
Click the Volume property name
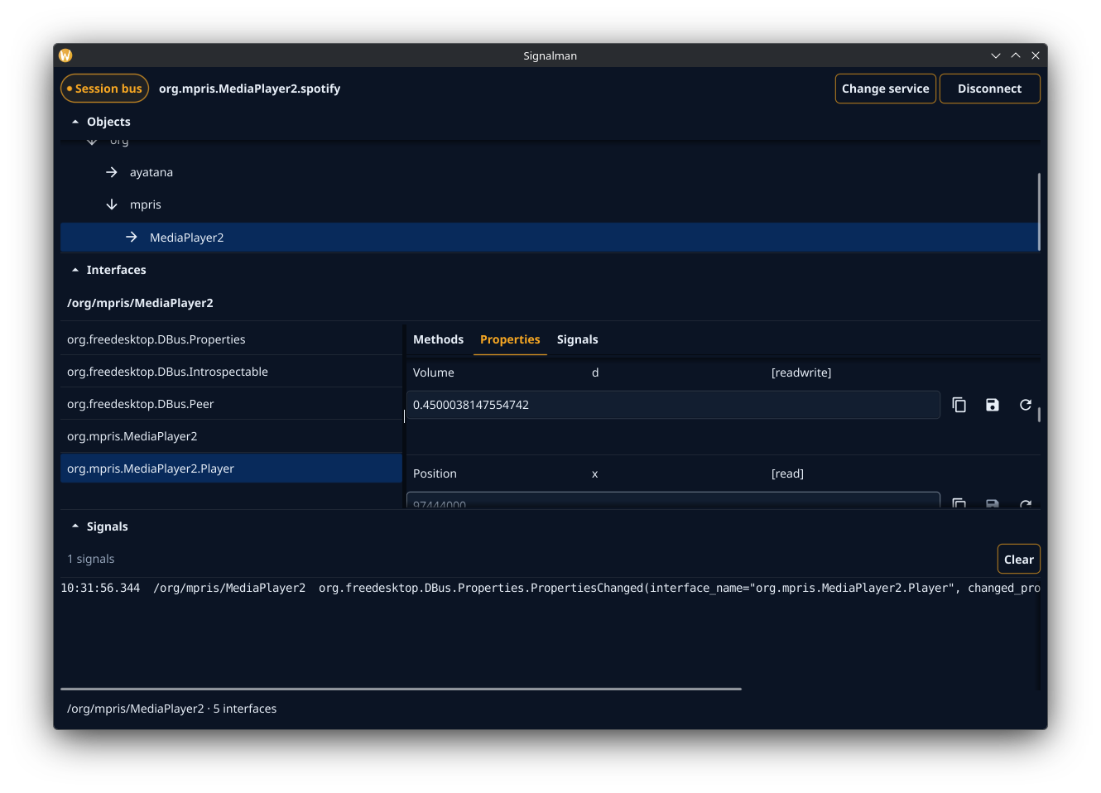point(434,372)
